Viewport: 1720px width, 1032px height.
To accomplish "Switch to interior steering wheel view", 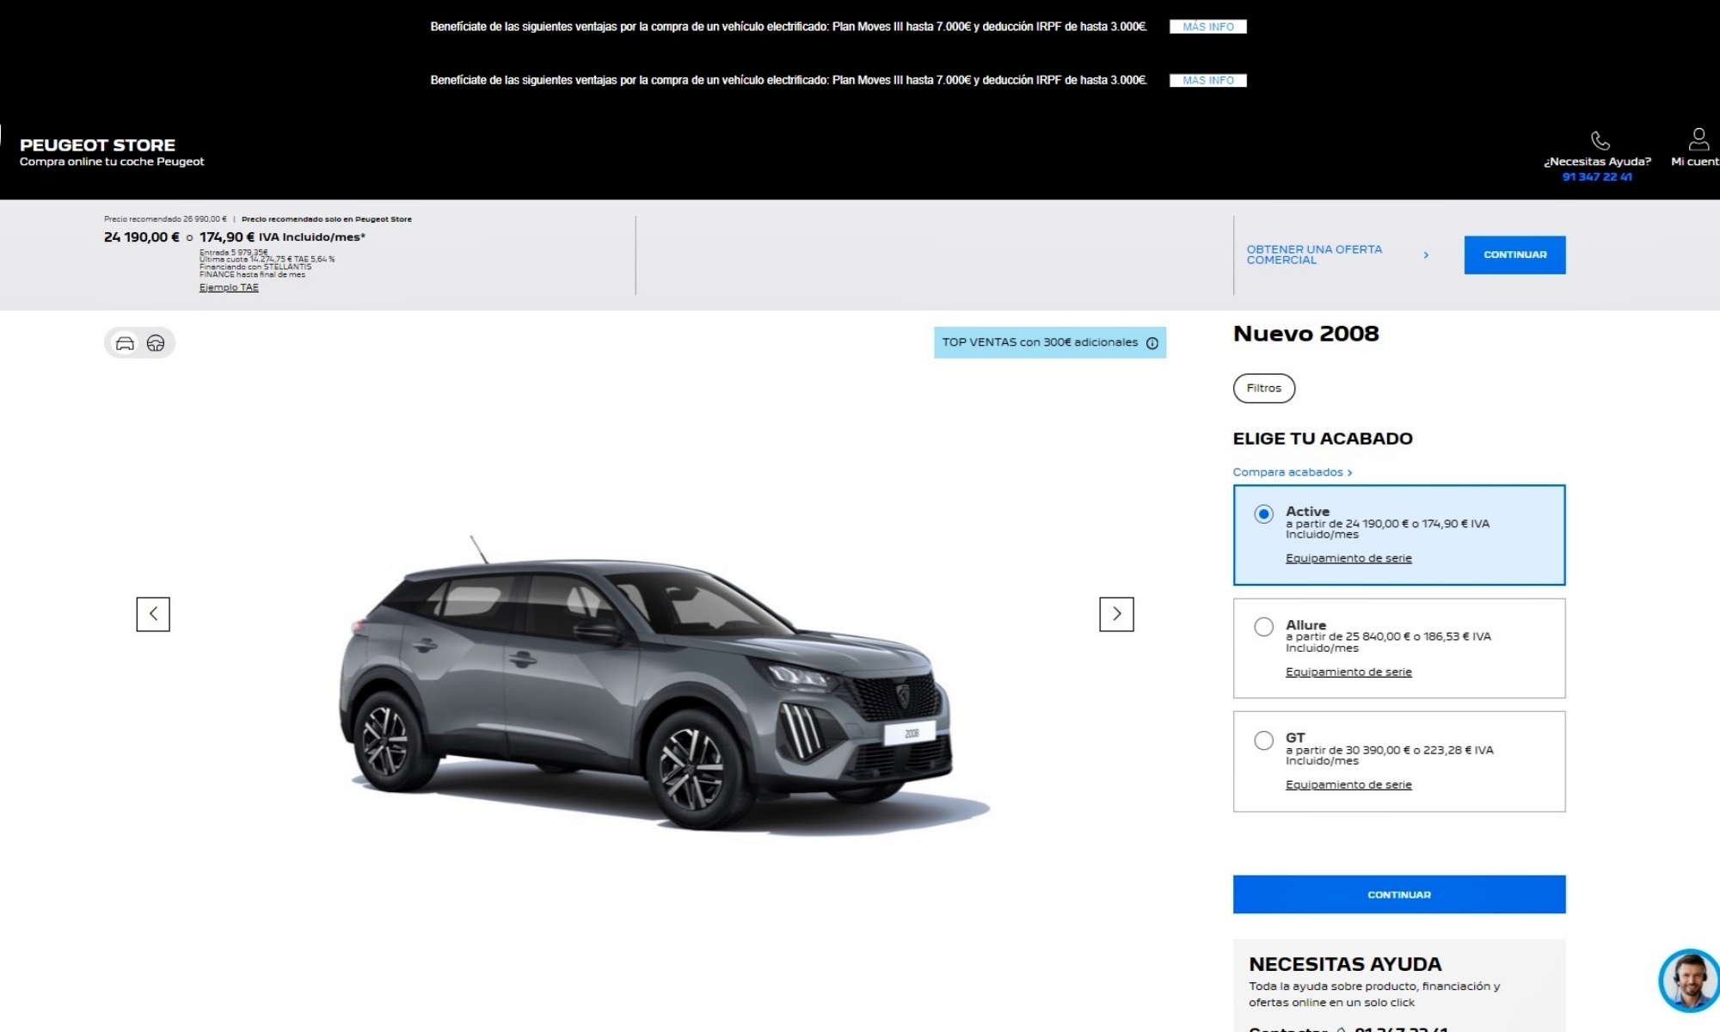I will (x=156, y=343).
